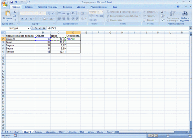Open the Январь sheet tab
The image size is (193, 138).
(38, 132)
